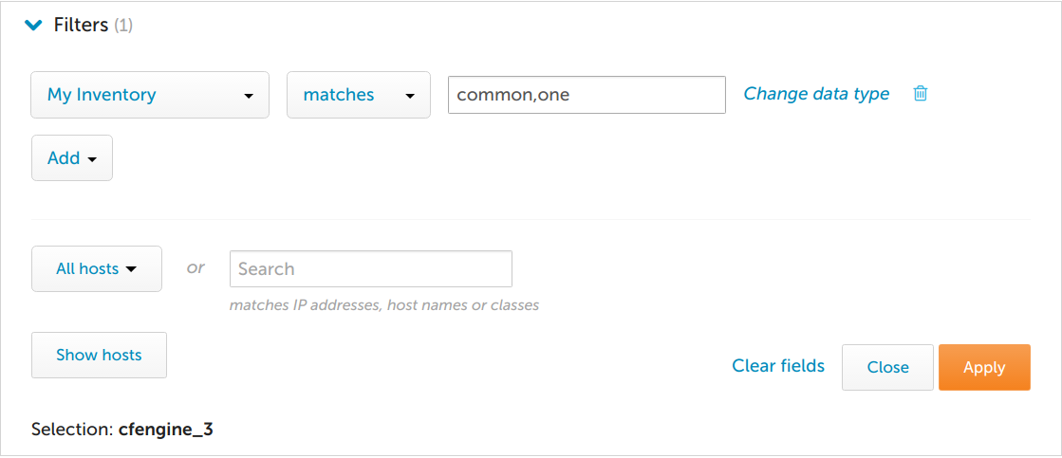The width and height of the screenshot is (1062, 458).
Task: Focus the host Search input field
Action: [370, 269]
